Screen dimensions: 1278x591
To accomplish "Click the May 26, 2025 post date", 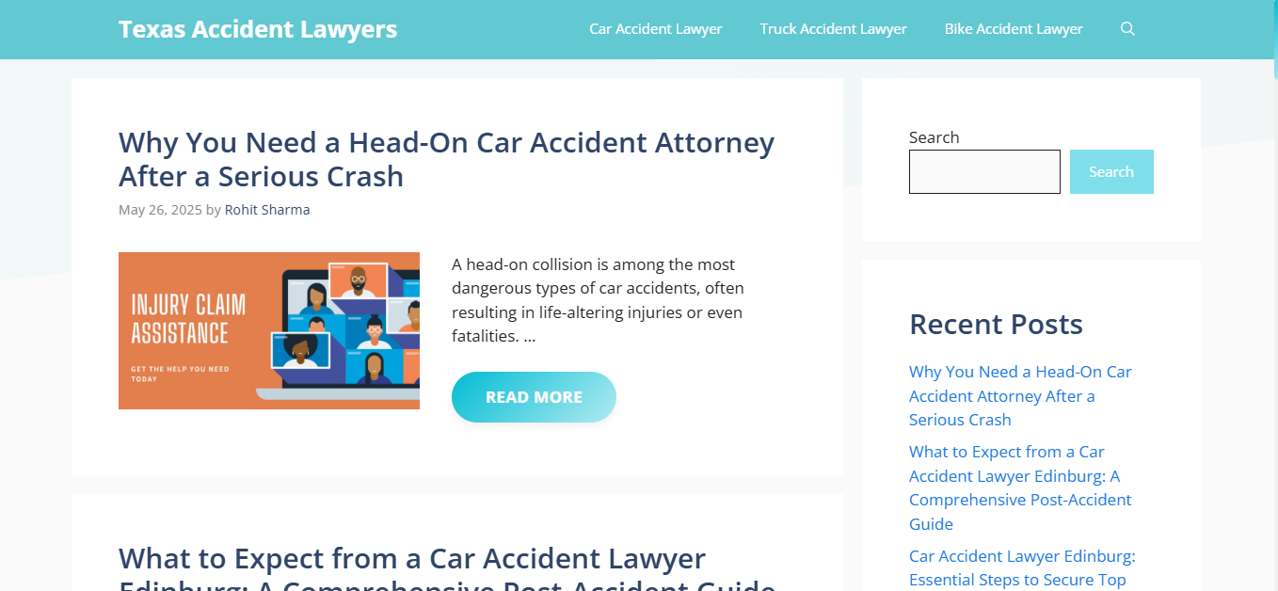I will pyautogui.click(x=160, y=210).
